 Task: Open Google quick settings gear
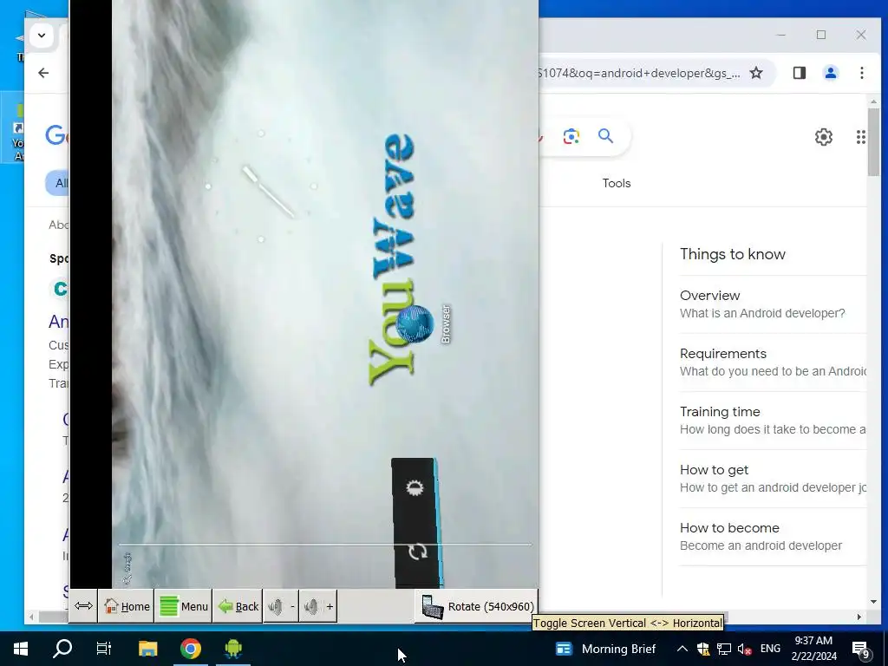tap(824, 136)
